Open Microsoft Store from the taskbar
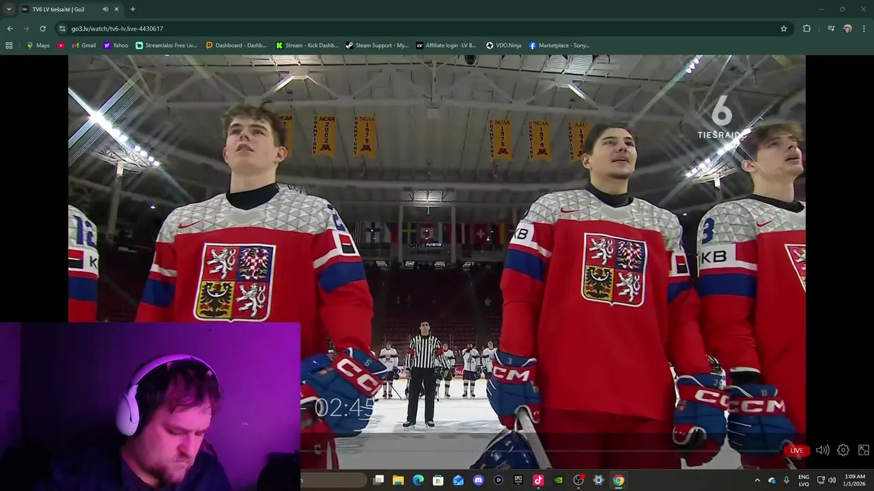This screenshot has width=874, height=491. pyautogui.click(x=438, y=480)
